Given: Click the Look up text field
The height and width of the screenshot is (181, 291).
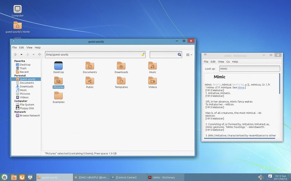Looking at the screenshot, I should [x=250, y=69].
